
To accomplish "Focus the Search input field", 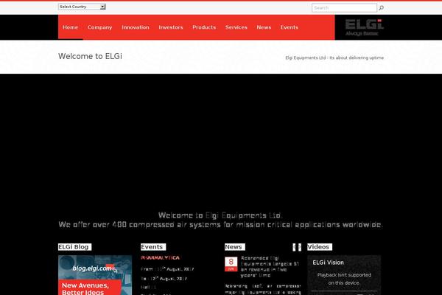I will (344, 8).
